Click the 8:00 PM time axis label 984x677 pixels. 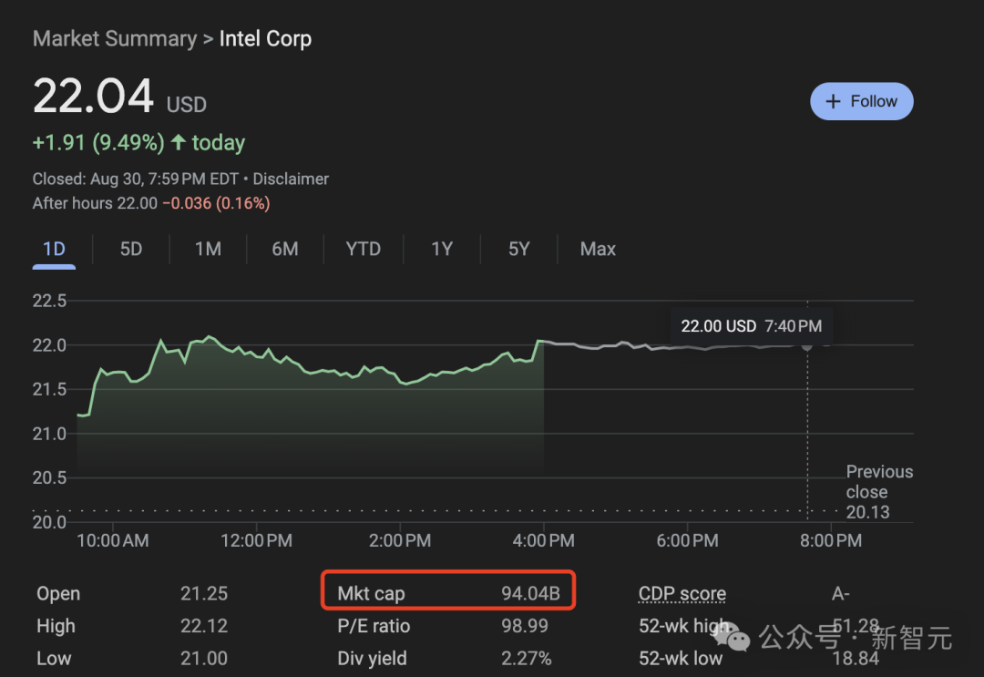831,541
